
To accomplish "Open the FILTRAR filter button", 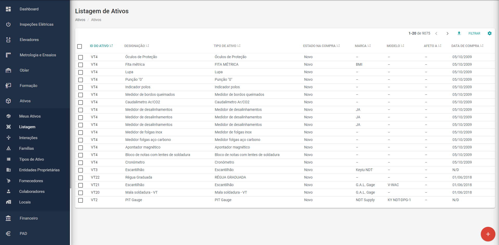I will click(474, 33).
